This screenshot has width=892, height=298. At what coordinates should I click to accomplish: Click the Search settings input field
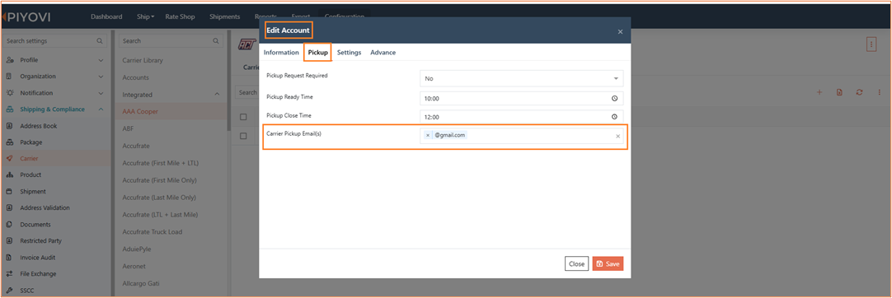click(x=54, y=41)
